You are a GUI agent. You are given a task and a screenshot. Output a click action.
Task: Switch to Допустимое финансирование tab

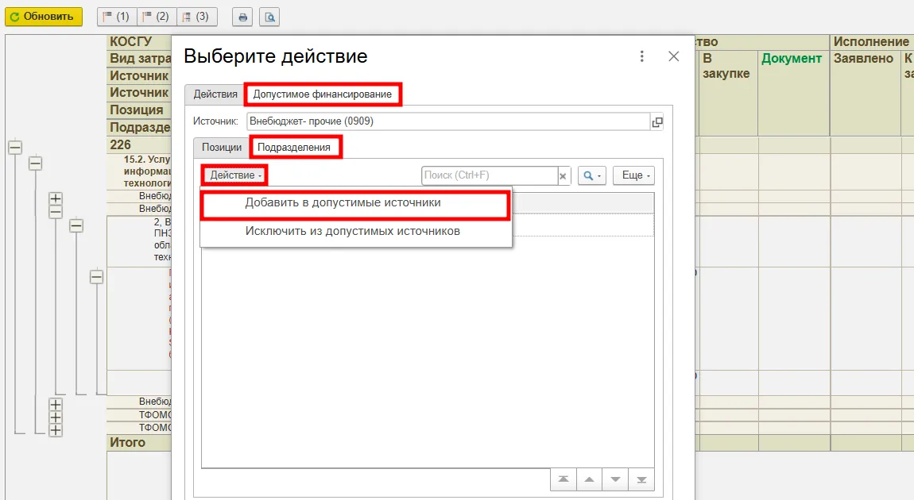point(323,94)
